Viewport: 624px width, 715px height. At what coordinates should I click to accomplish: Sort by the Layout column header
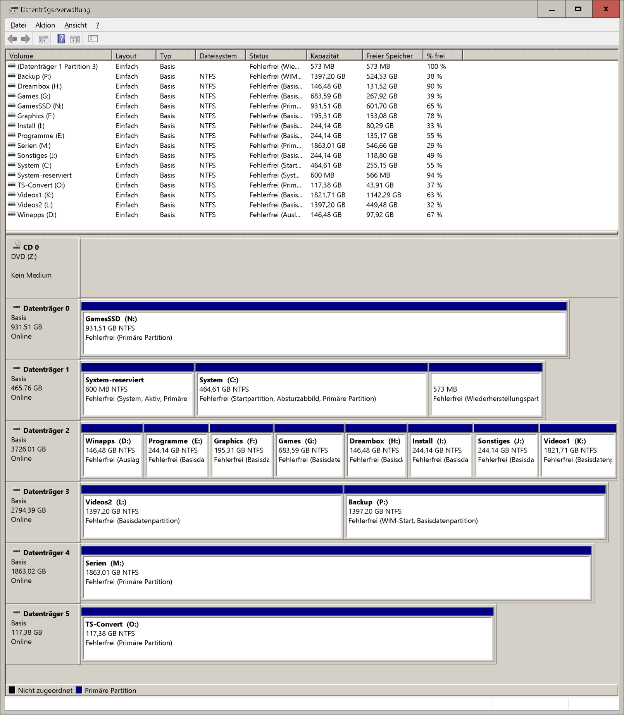[x=134, y=56]
